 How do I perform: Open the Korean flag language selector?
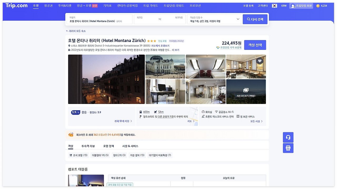click(275, 6)
